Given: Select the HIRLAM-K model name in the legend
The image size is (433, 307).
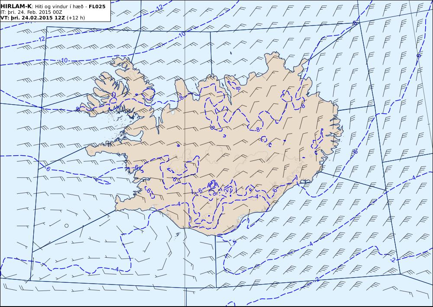Looking at the screenshot, I should [x=16, y=6].
